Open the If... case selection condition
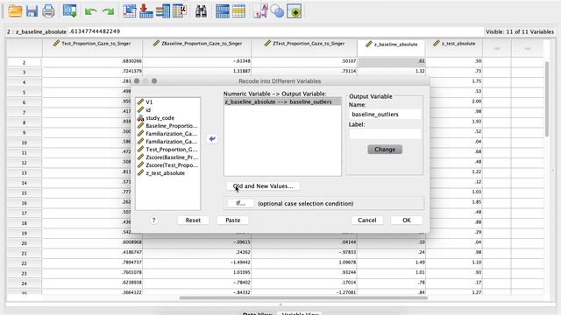The width and height of the screenshot is (561, 315). coord(241,204)
